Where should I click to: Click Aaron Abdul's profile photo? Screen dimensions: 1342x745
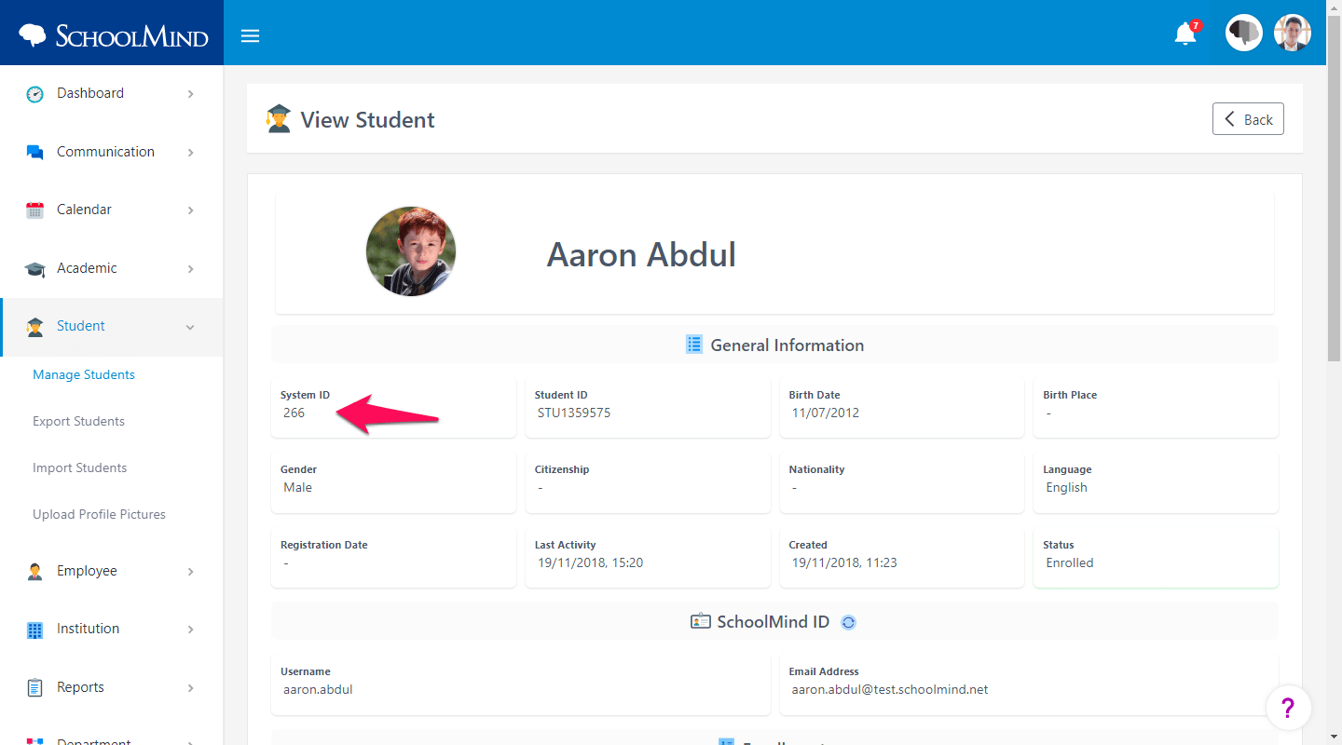click(411, 251)
